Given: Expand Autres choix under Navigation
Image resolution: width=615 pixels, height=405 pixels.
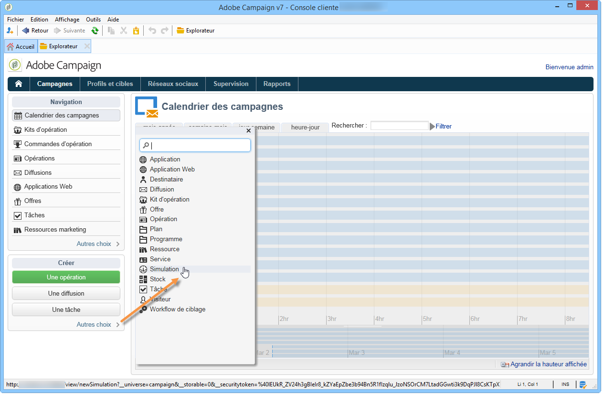Looking at the screenshot, I should click(97, 244).
